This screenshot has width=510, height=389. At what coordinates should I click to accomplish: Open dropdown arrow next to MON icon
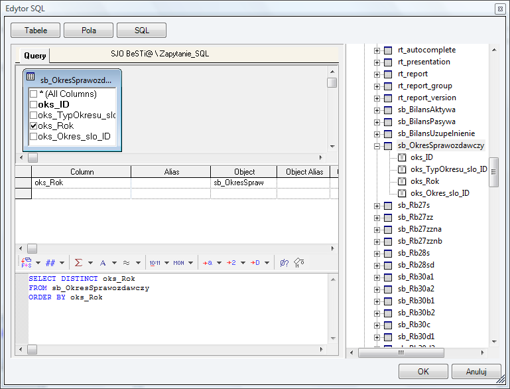coord(190,263)
